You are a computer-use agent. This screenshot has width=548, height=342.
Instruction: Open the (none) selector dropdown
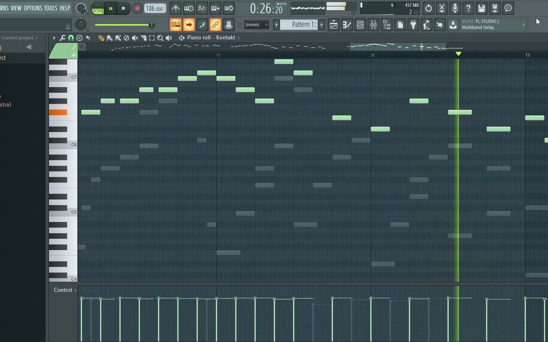tap(256, 25)
